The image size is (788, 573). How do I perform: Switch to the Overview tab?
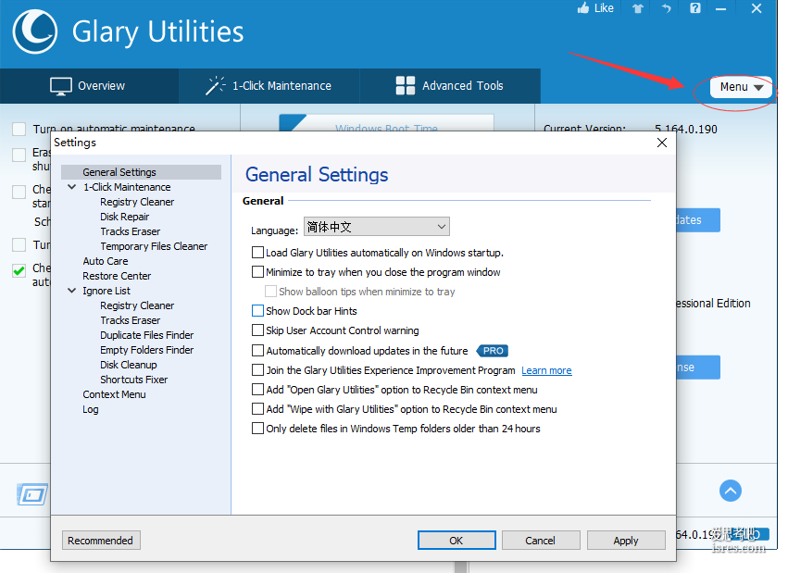tap(89, 86)
